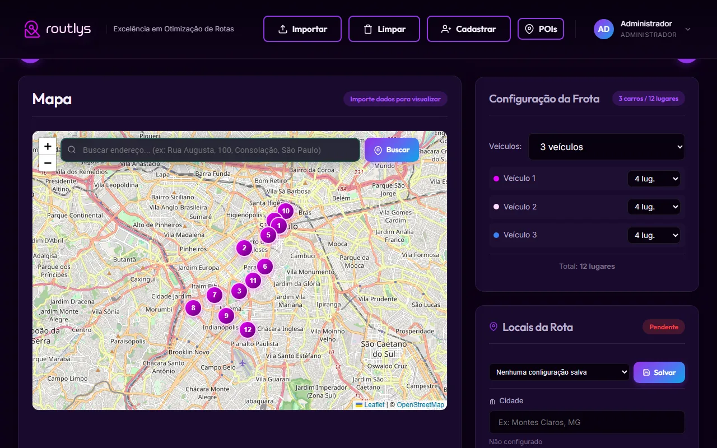This screenshot has width=717, height=448.
Task: Click the 'Importe dados para visualizar' badge
Action: pyautogui.click(x=395, y=99)
